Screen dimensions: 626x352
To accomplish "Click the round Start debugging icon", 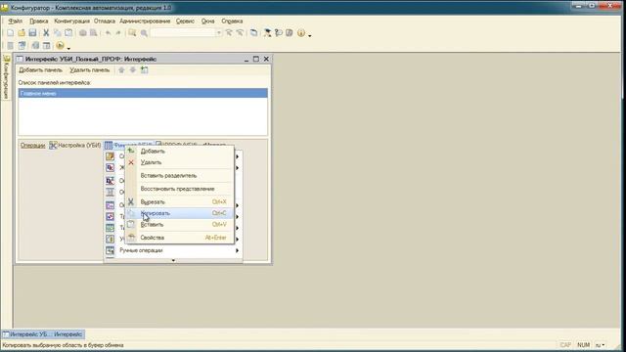I will pyautogui.click(x=60, y=46).
